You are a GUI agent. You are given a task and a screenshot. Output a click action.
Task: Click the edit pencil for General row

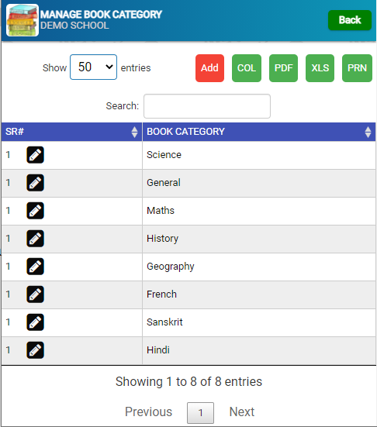pyautogui.click(x=35, y=183)
